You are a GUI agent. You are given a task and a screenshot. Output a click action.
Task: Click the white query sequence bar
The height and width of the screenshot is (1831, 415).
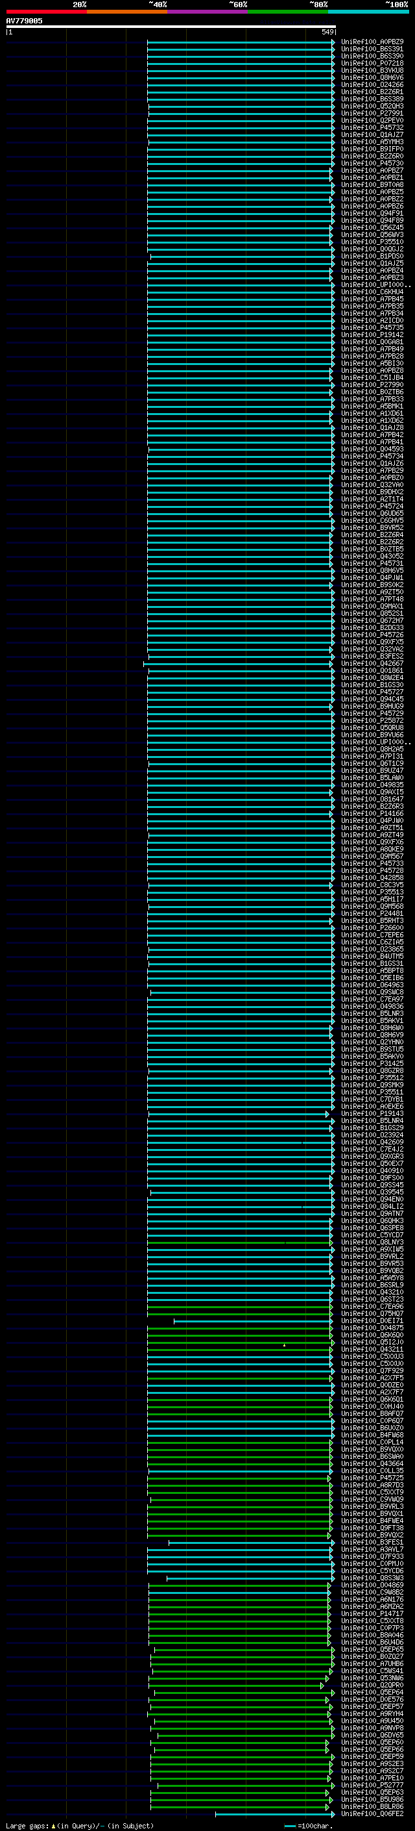171,27
